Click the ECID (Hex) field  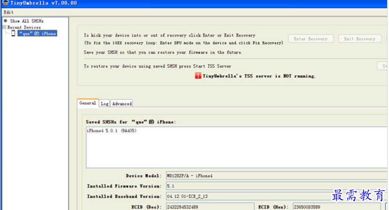click(336, 207)
